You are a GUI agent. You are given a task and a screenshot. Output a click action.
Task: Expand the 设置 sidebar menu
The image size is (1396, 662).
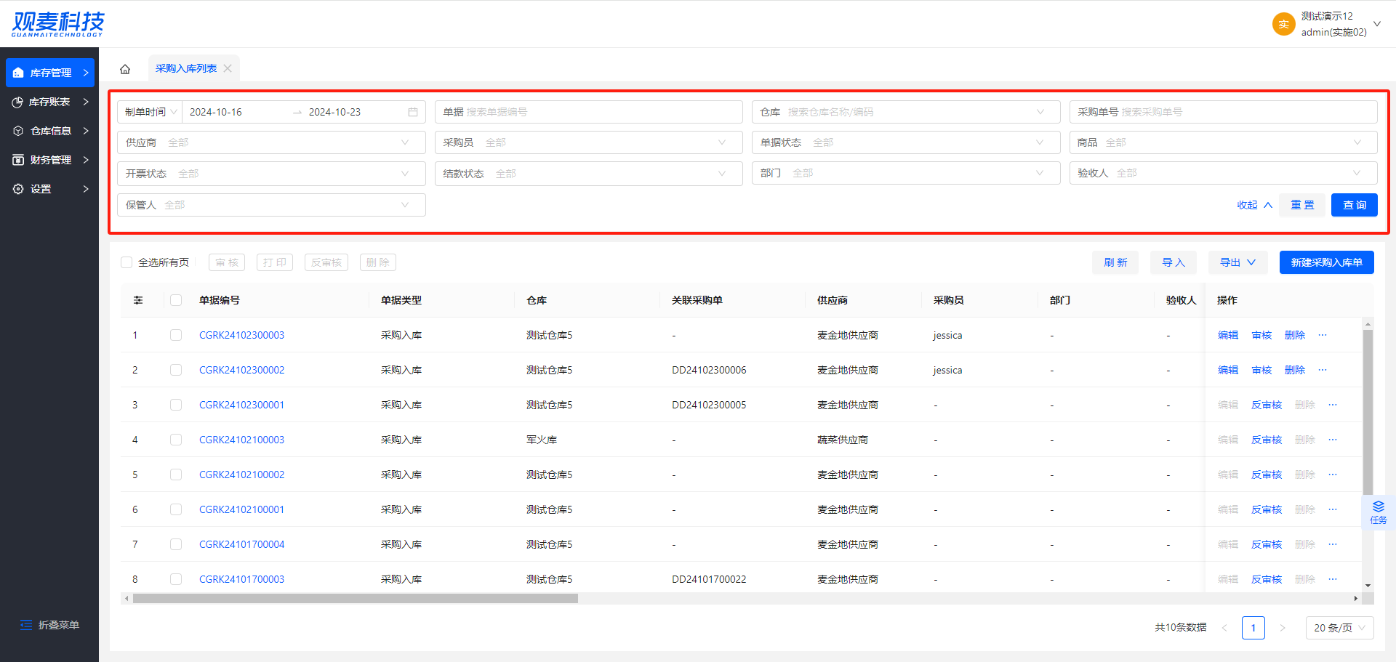(50, 189)
